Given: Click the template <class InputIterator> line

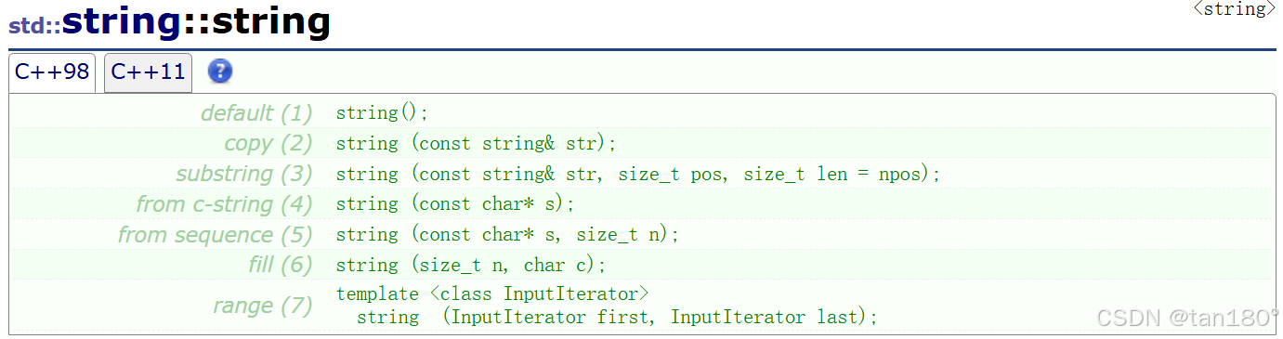Looking at the screenshot, I should tap(492, 294).
